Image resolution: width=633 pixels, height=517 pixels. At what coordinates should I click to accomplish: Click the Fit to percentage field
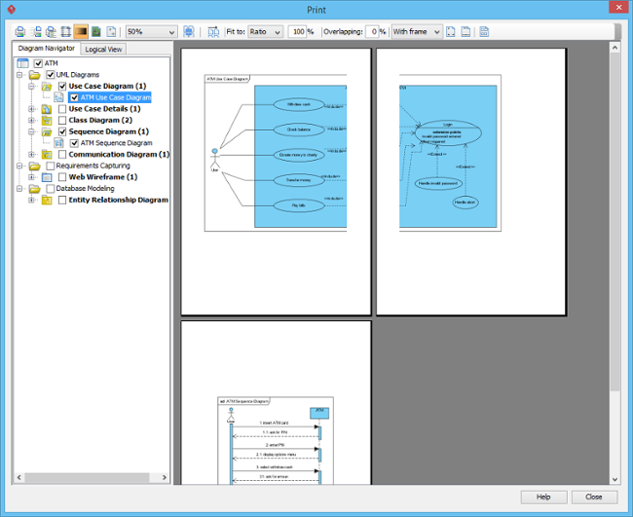pos(298,31)
